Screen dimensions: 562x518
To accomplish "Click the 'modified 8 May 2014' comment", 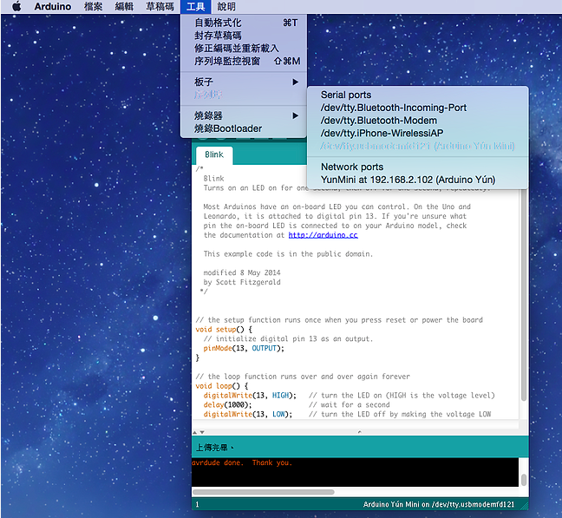I will point(242,272).
